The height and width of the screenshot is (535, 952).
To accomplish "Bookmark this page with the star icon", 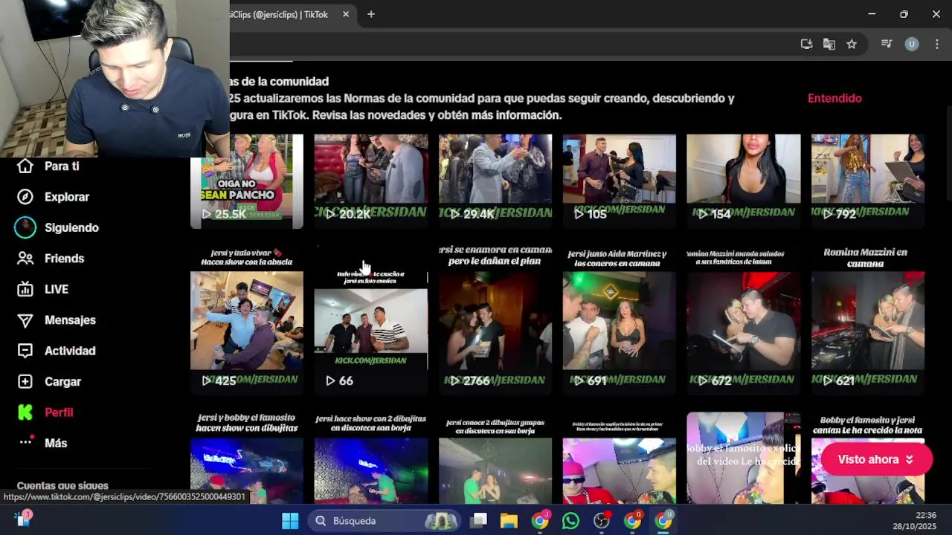I will [x=852, y=44].
